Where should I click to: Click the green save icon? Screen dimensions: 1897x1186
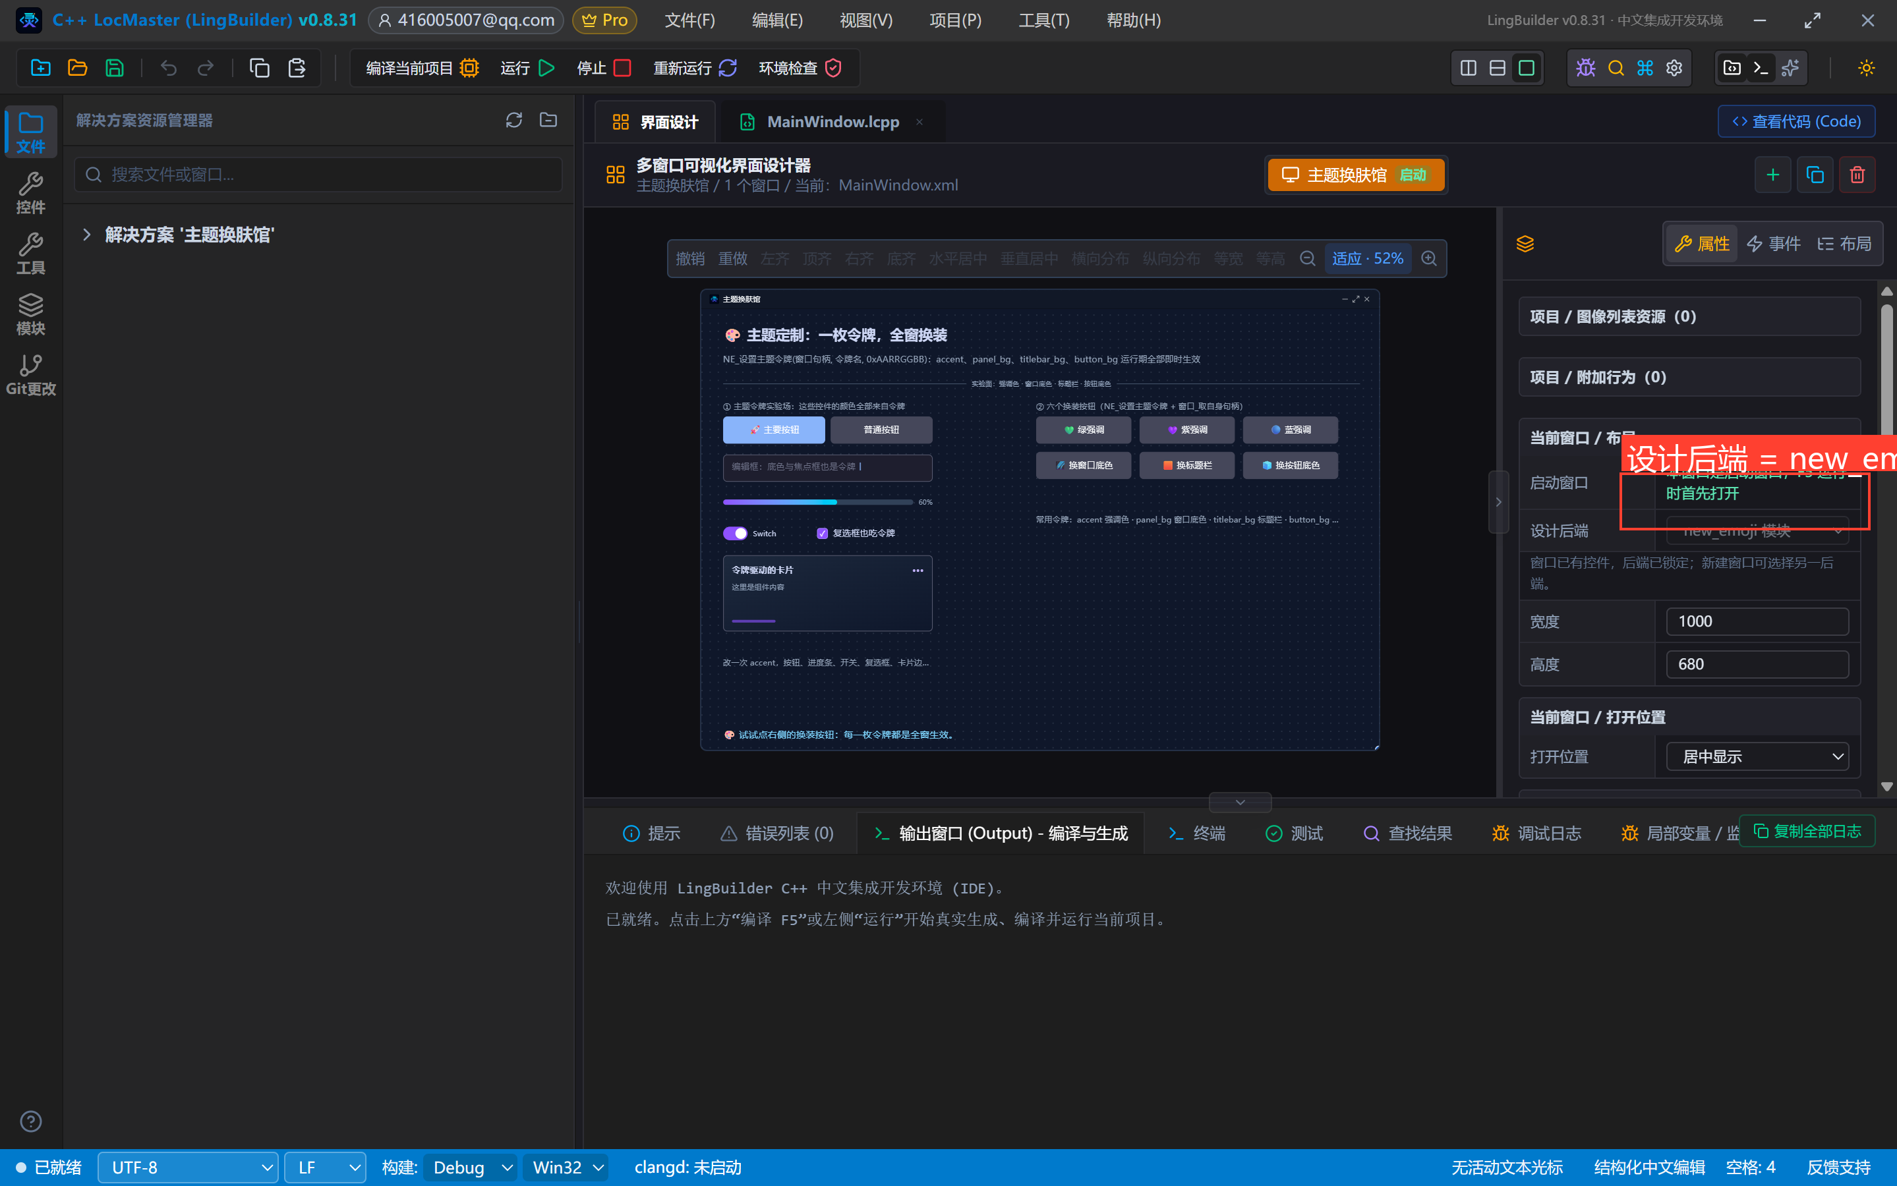click(115, 67)
